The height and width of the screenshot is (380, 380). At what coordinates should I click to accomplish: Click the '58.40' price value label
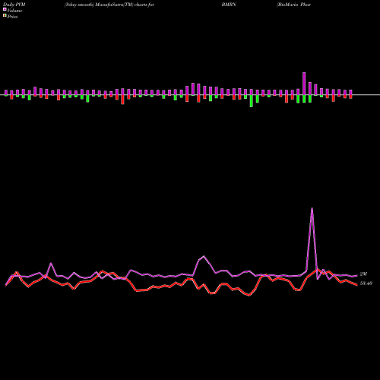(366, 283)
